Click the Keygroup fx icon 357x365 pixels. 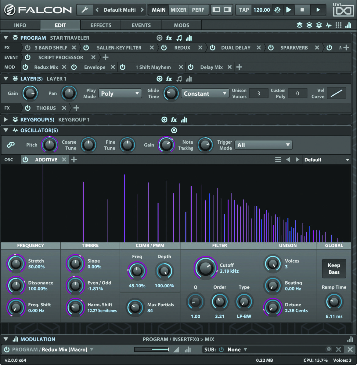[174, 120]
